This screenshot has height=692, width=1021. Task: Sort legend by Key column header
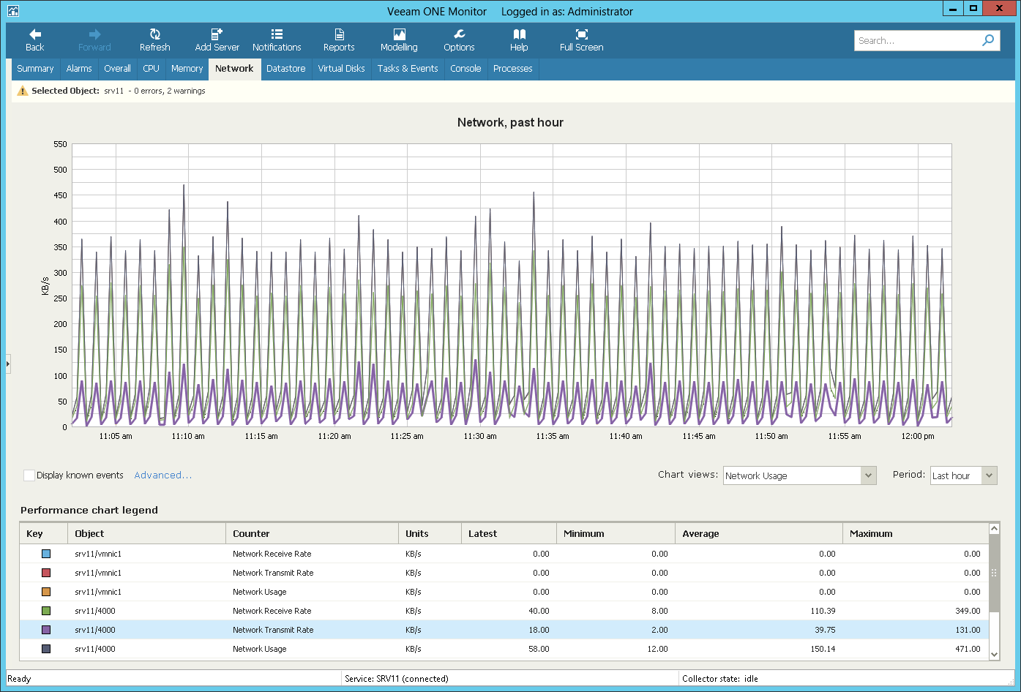44,534
